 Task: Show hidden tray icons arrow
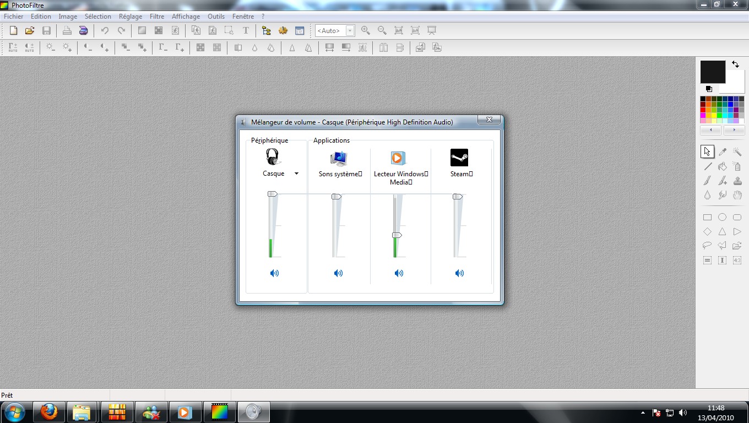pyautogui.click(x=643, y=412)
